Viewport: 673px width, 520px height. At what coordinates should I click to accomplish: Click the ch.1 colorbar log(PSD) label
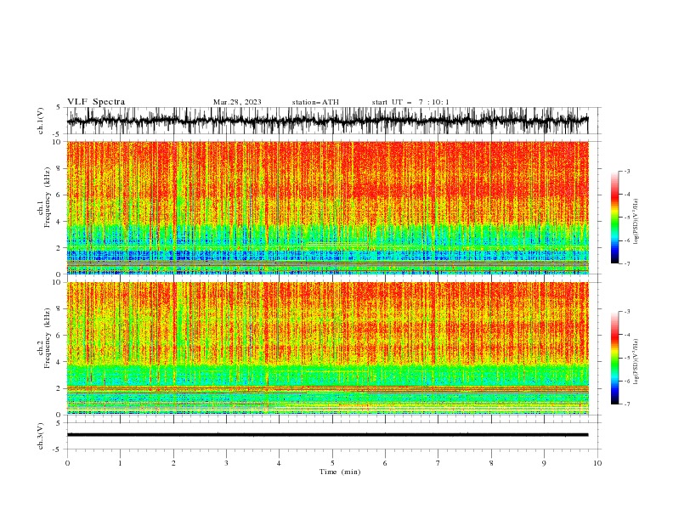pyautogui.click(x=636, y=222)
